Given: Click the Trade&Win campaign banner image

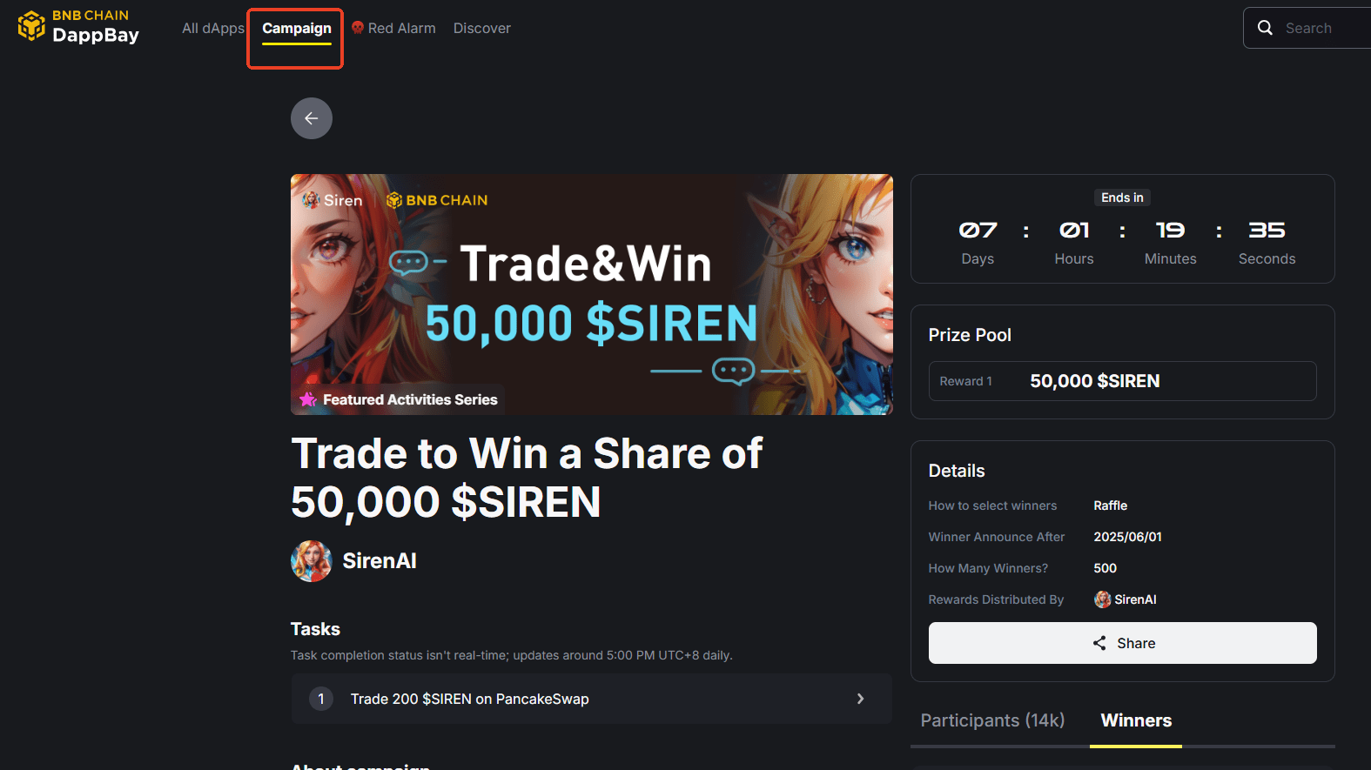Looking at the screenshot, I should 592,294.
